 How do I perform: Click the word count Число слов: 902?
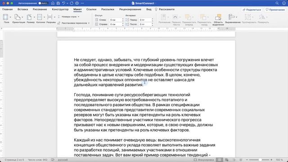[x=37, y=160]
